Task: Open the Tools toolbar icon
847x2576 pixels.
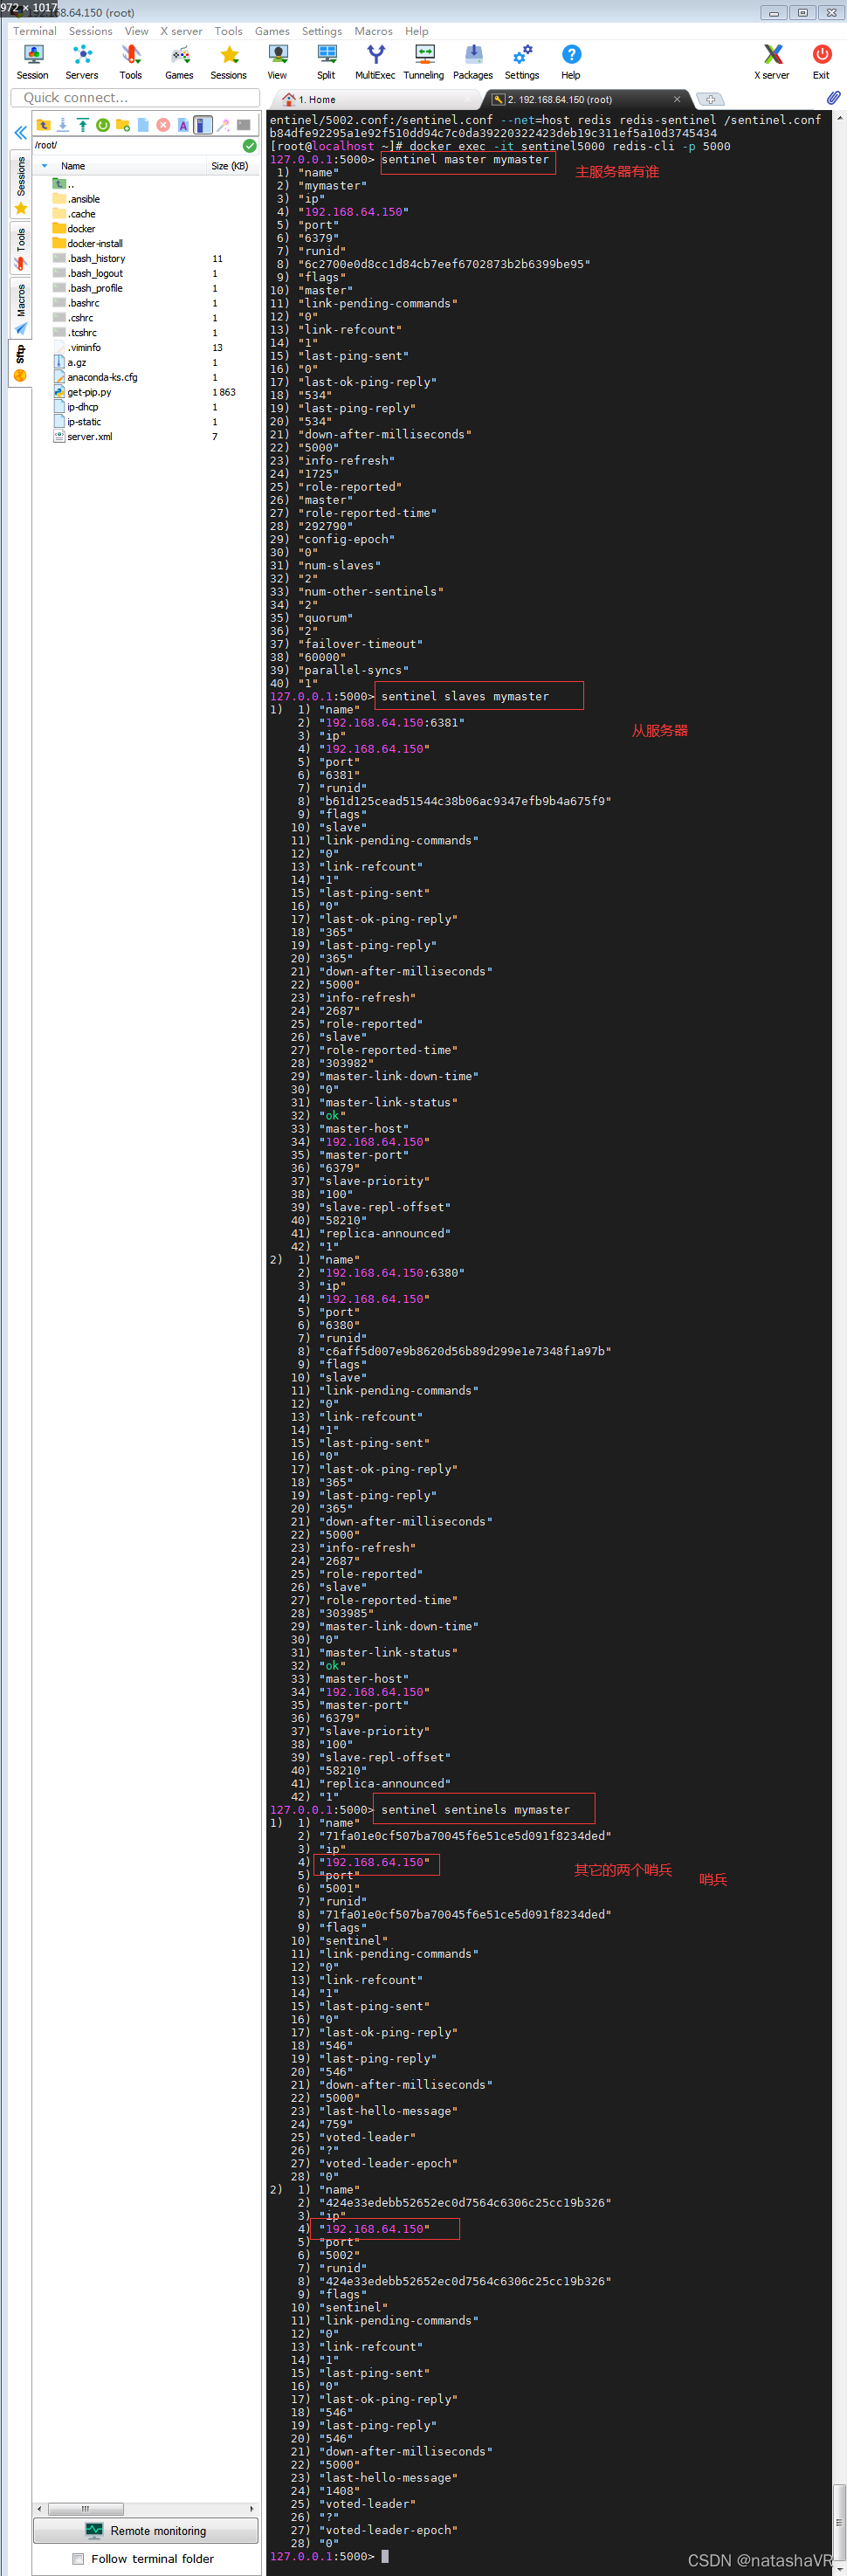Action: click(x=131, y=62)
